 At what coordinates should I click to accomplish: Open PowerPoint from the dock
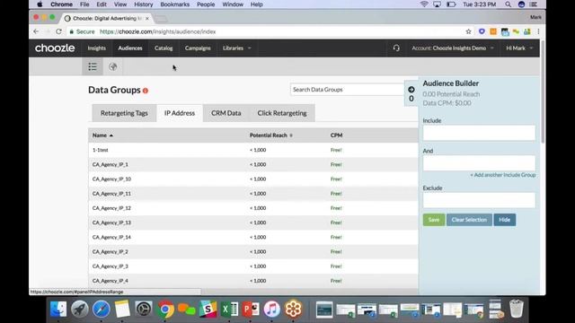click(x=251, y=309)
